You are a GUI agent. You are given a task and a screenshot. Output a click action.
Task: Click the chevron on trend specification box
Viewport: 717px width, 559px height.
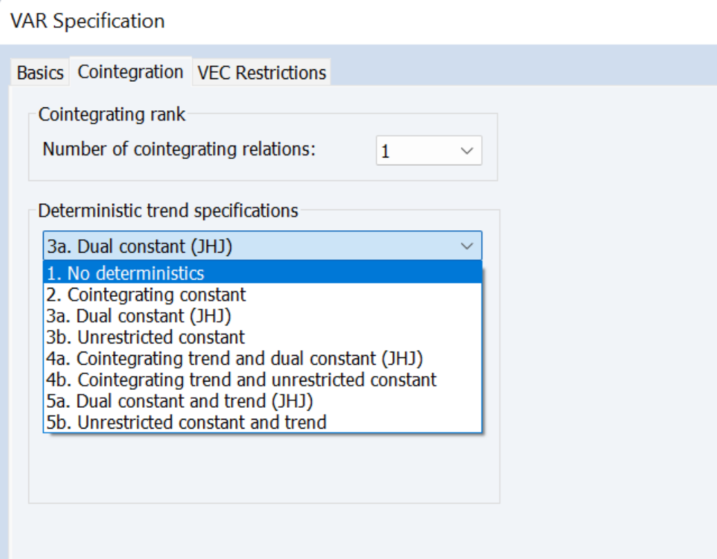click(467, 246)
